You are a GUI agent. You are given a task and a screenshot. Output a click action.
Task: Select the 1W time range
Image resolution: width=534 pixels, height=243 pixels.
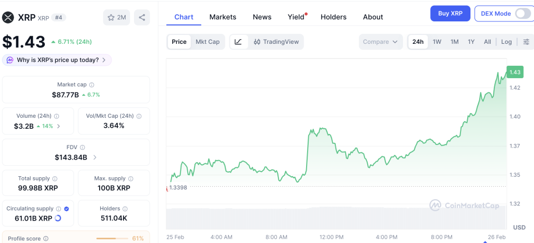pyautogui.click(x=437, y=42)
